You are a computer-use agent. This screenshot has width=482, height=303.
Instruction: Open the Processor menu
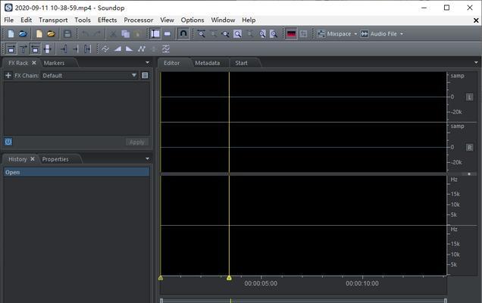139,20
